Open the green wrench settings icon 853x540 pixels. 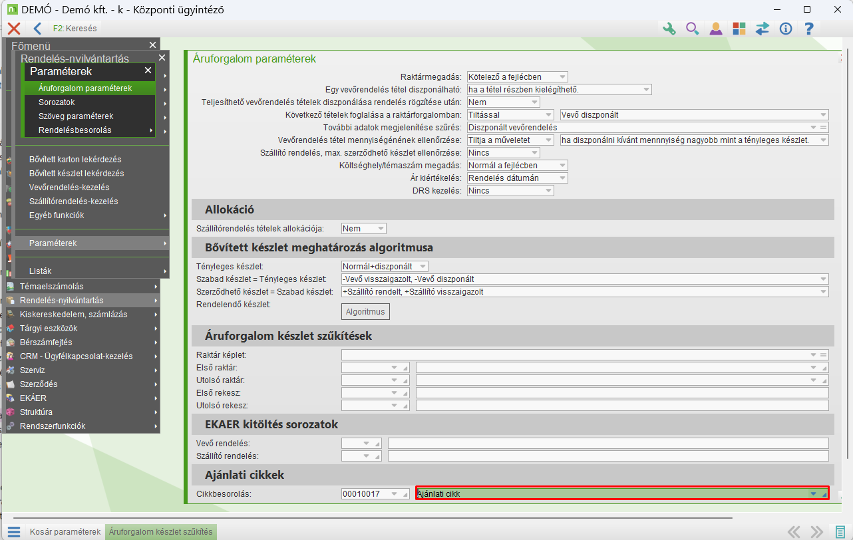669,29
